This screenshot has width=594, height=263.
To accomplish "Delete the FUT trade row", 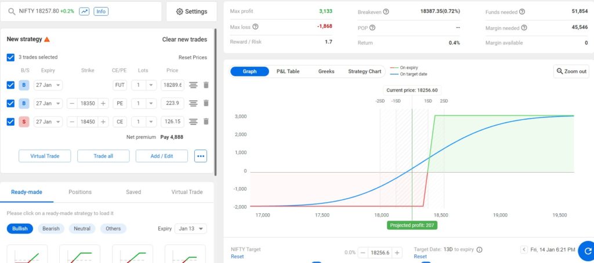I will (205, 85).
